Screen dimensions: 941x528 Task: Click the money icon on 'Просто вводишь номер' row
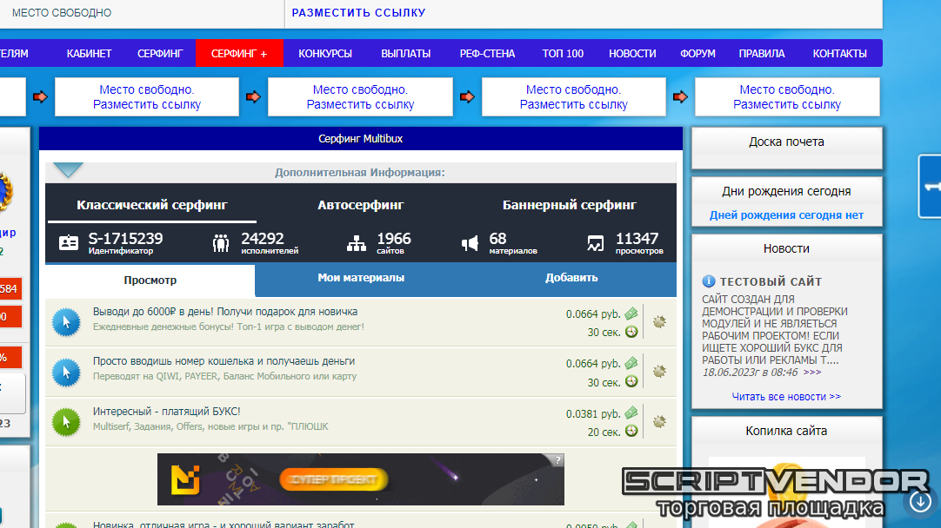(x=631, y=363)
